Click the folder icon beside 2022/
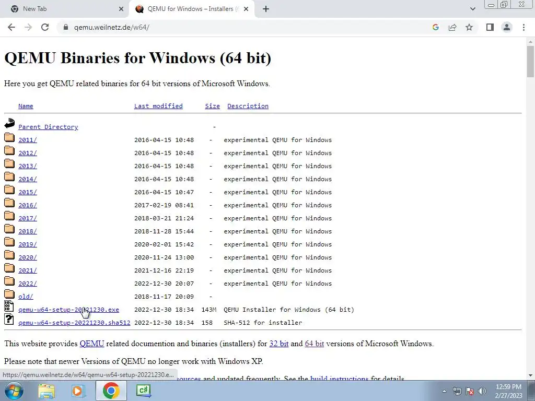 pos(9,281)
